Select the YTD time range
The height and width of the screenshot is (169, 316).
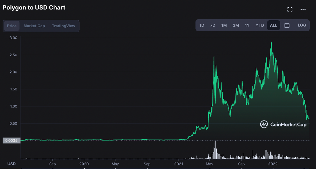pyautogui.click(x=260, y=25)
